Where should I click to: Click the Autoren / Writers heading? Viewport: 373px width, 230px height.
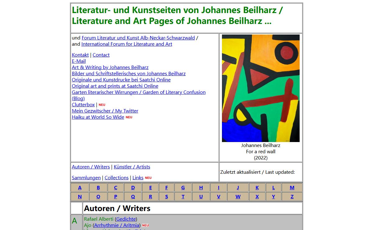point(117,208)
